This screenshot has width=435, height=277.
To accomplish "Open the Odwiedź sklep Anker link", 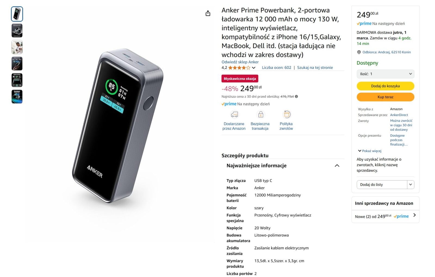I will [x=240, y=62].
